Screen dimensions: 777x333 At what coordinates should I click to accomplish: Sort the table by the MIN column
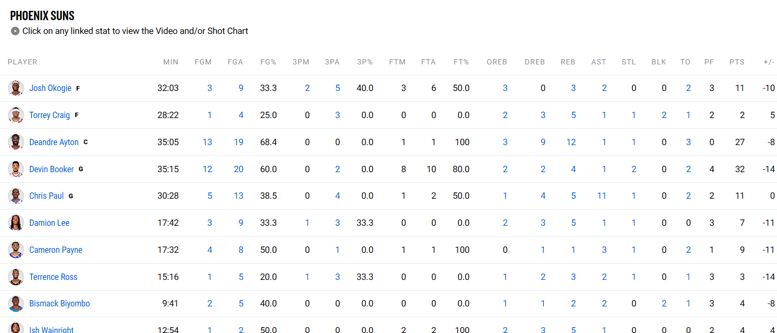pos(171,62)
